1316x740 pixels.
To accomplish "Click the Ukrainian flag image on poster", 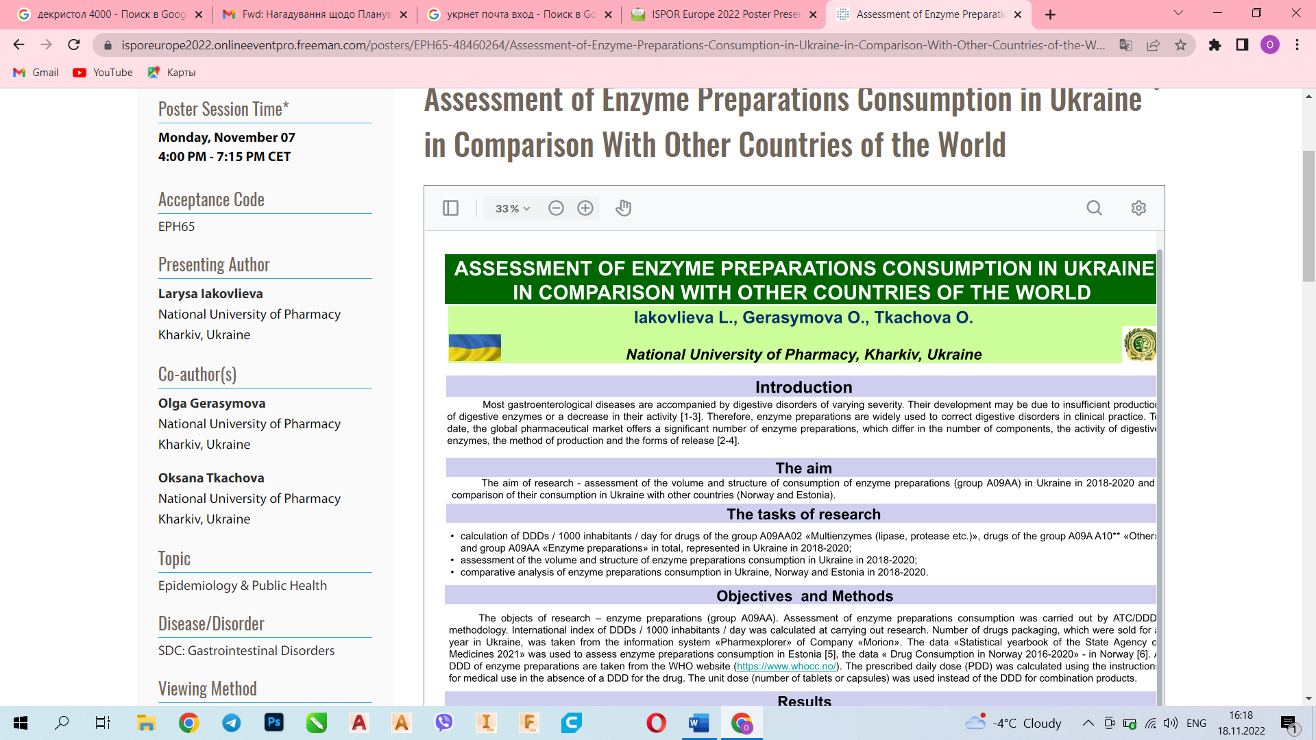I will [474, 348].
